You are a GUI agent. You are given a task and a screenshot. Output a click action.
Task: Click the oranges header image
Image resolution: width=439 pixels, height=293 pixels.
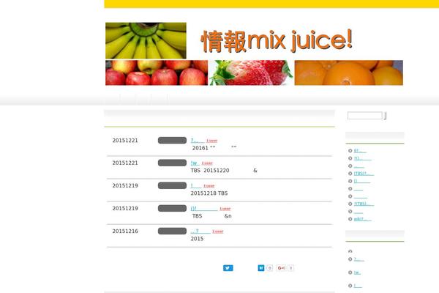click(348, 73)
